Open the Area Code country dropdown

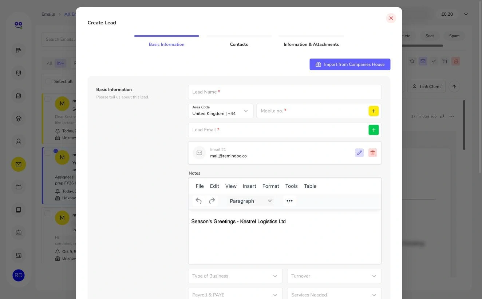(x=221, y=111)
